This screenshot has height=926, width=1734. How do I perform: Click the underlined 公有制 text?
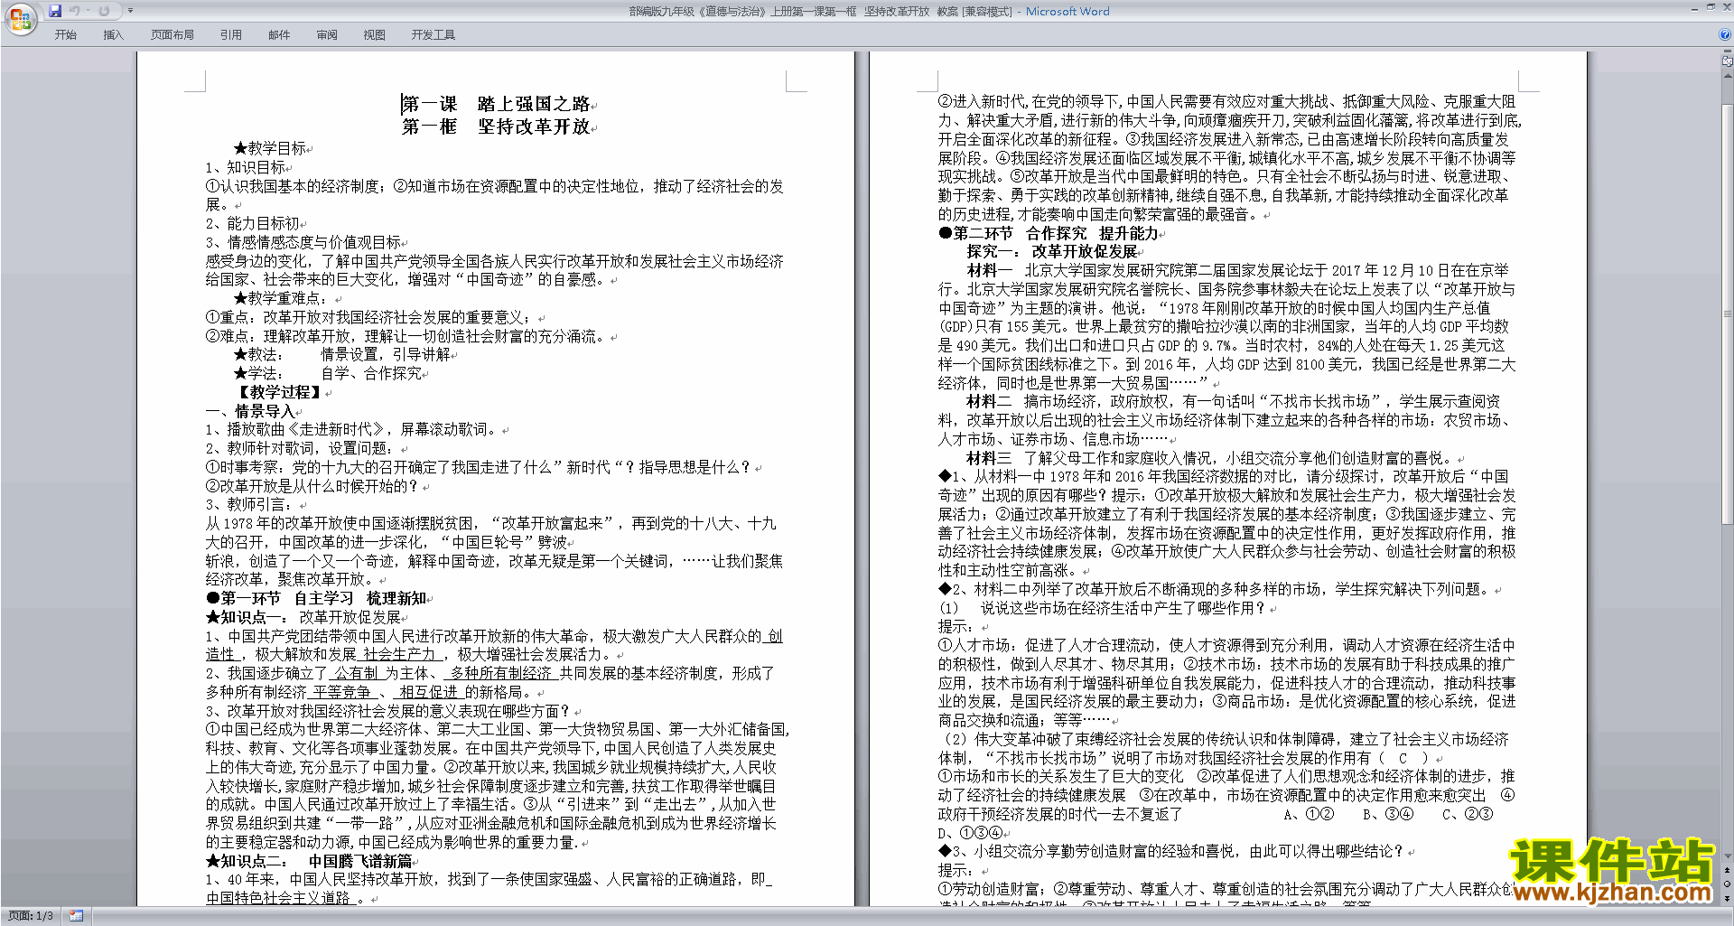click(x=356, y=673)
